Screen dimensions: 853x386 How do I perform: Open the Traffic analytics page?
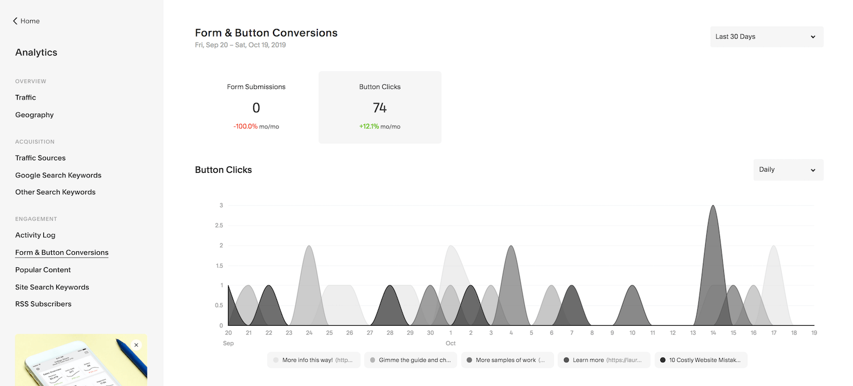26,97
